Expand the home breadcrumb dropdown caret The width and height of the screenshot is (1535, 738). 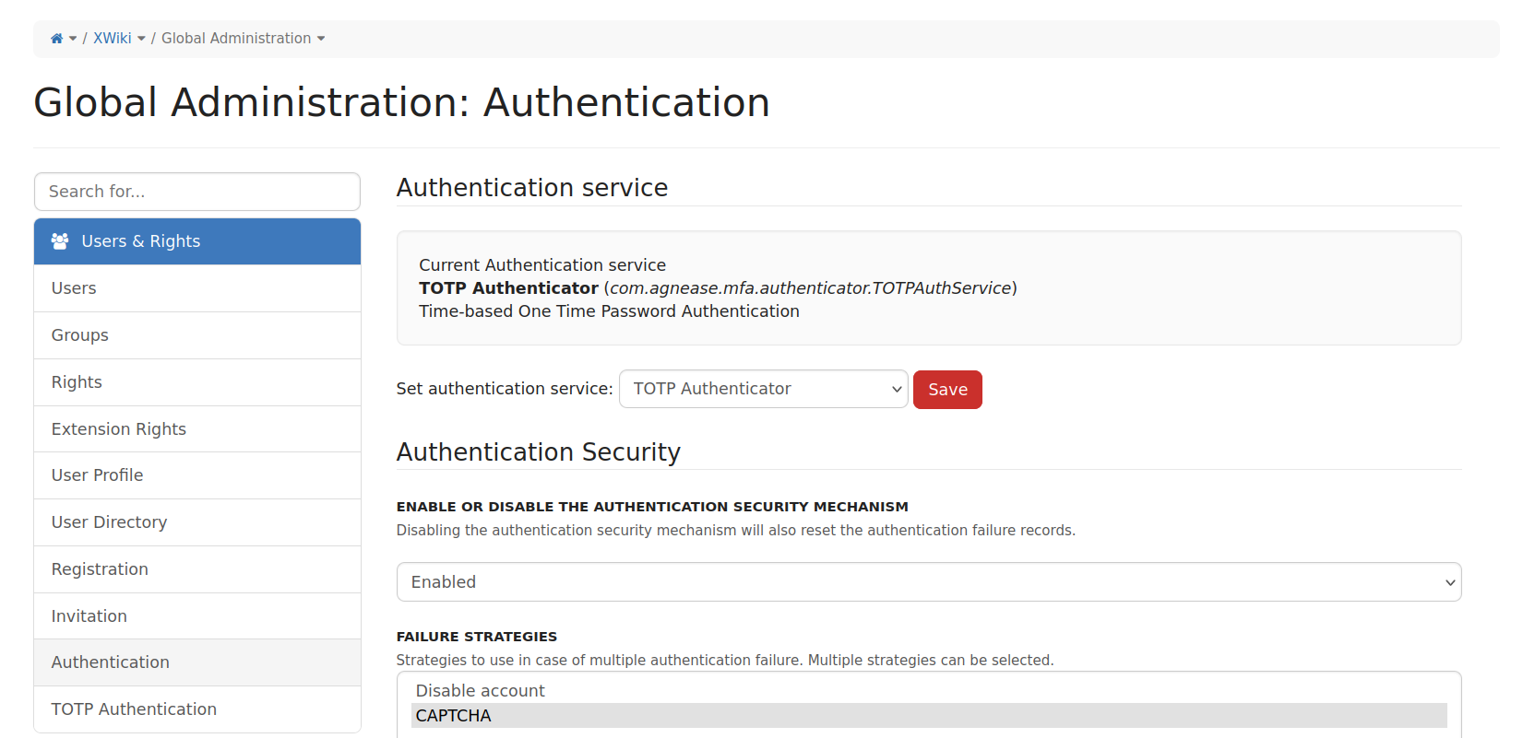73,39
